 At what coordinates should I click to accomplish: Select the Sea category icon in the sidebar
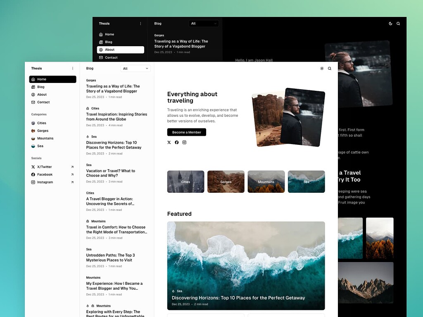click(x=34, y=146)
